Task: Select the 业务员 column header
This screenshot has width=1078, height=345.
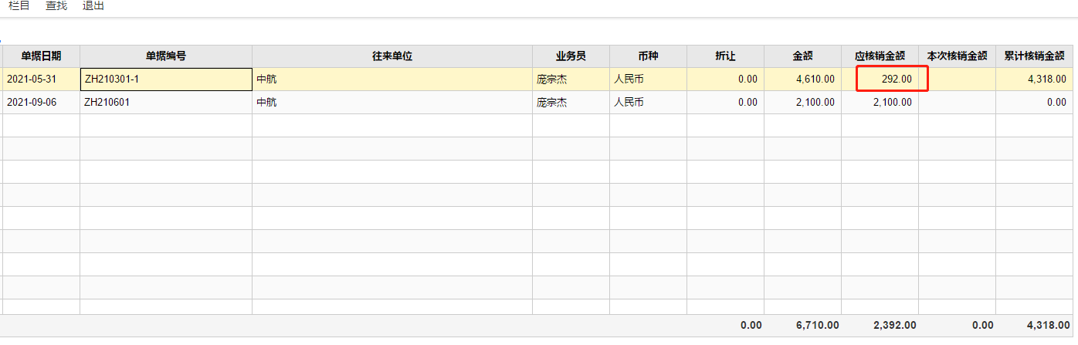Action: click(x=571, y=56)
